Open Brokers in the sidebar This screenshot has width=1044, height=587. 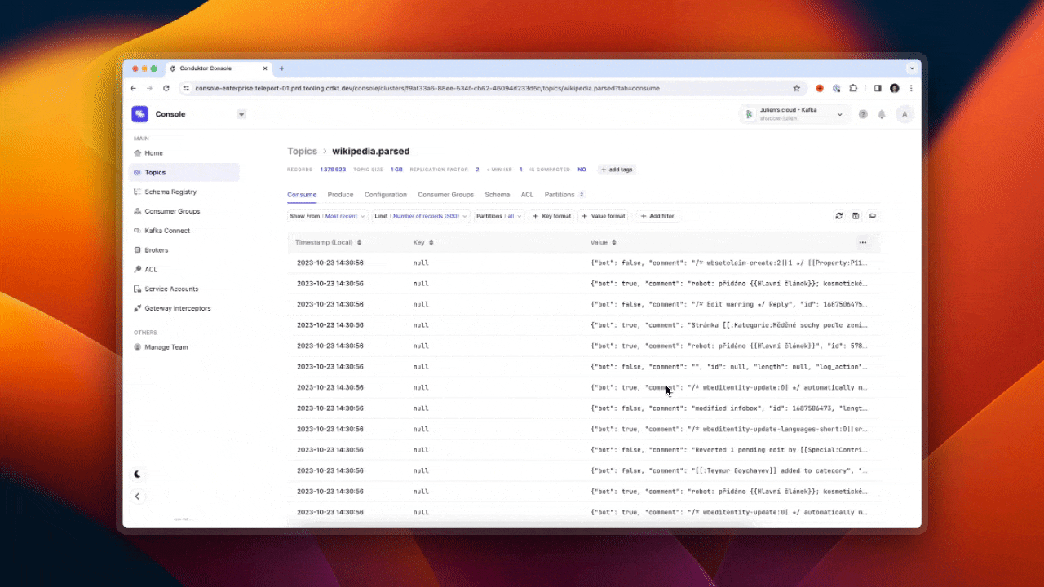point(184,250)
